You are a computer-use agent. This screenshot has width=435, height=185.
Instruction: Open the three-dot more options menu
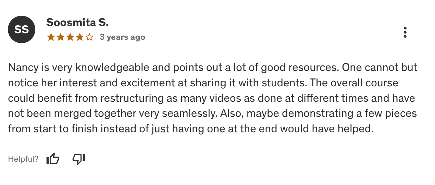[x=405, y=32]
